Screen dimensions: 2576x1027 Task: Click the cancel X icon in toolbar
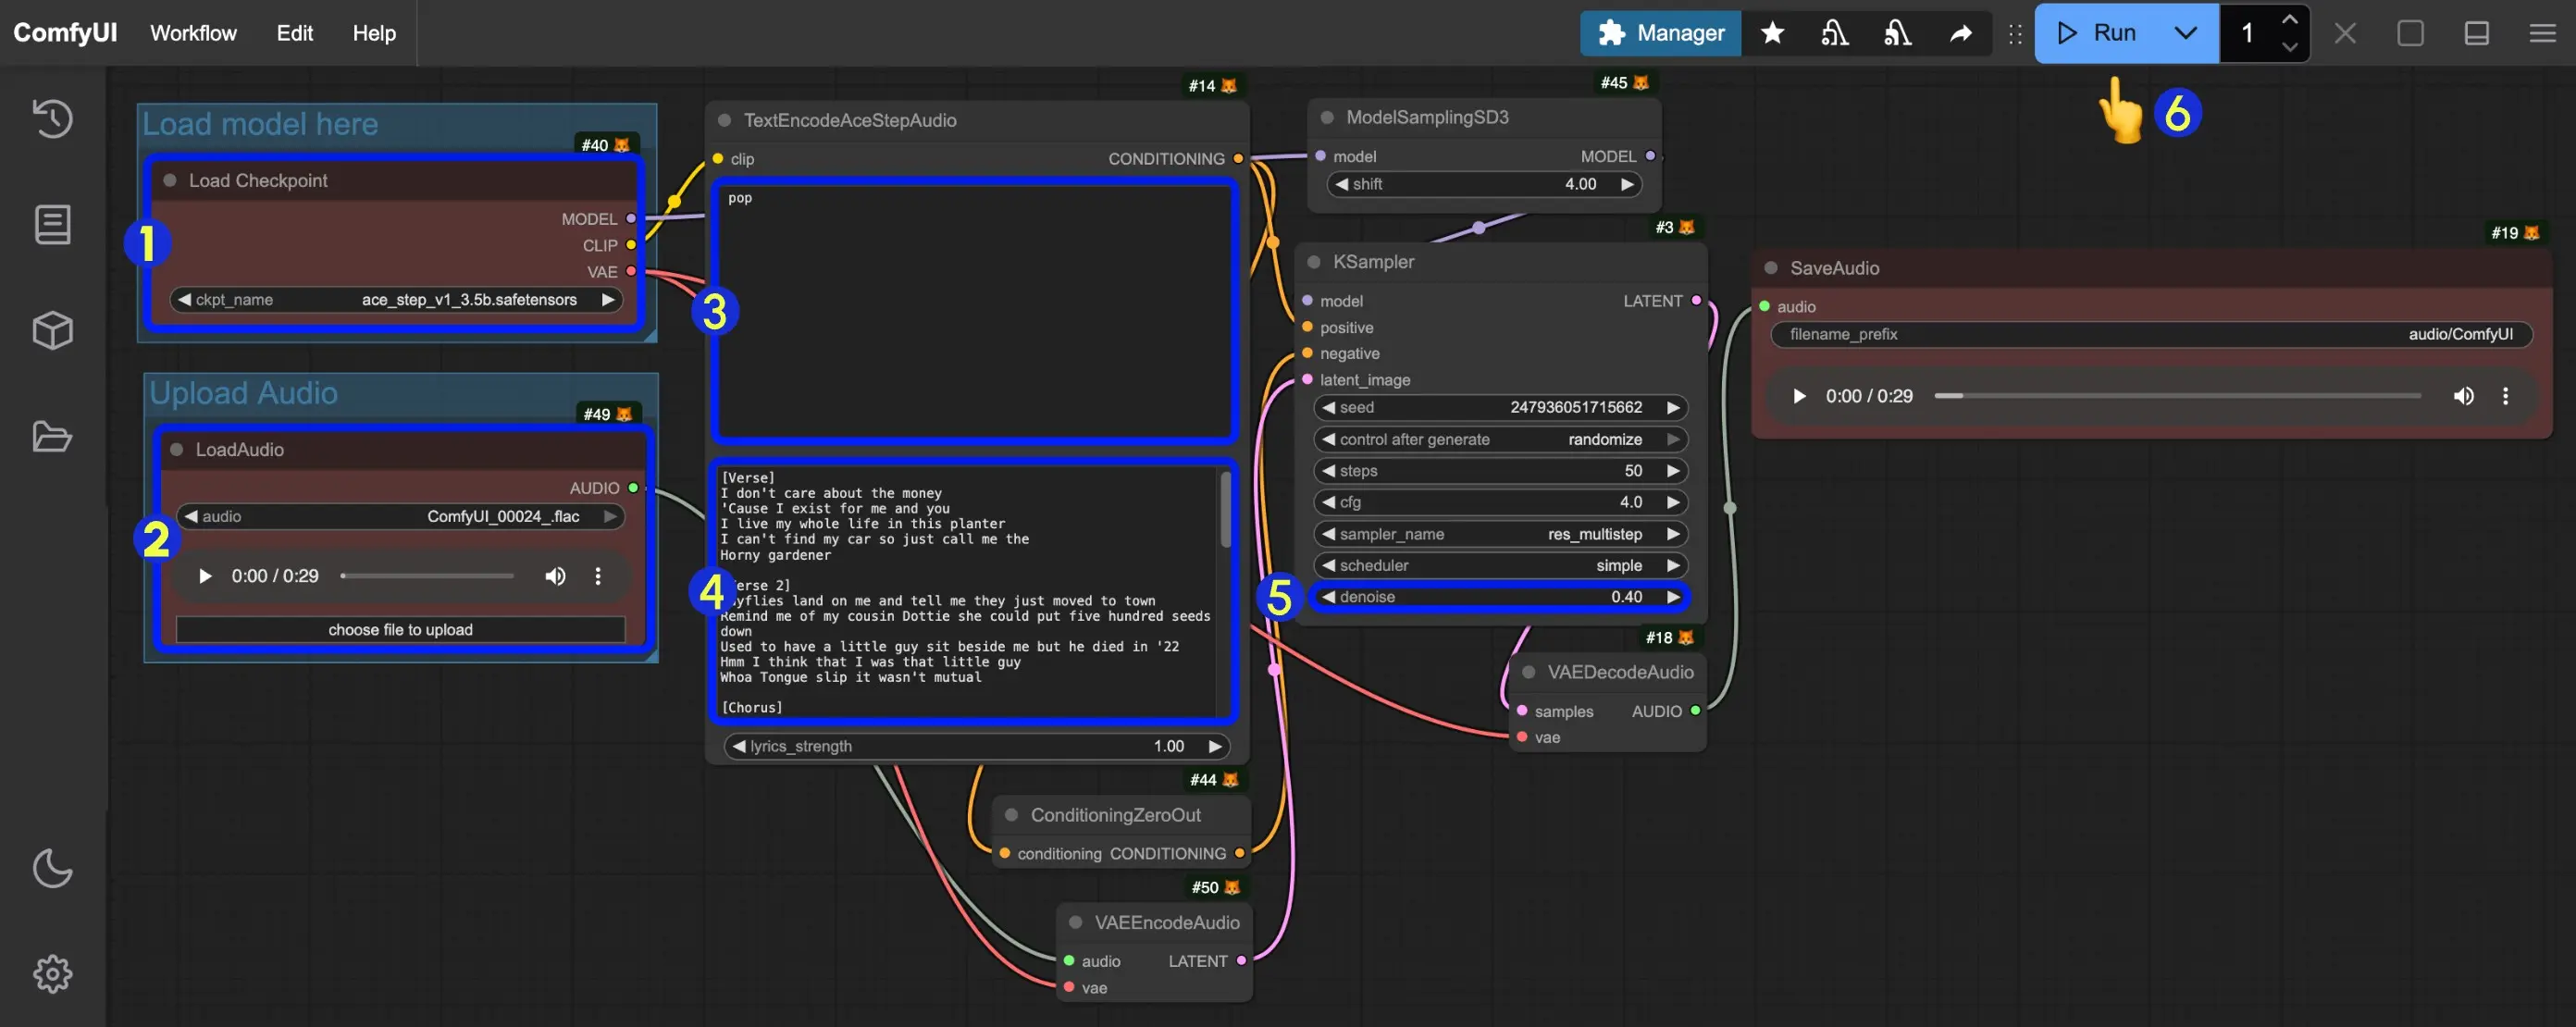(x=2345, y=33)
